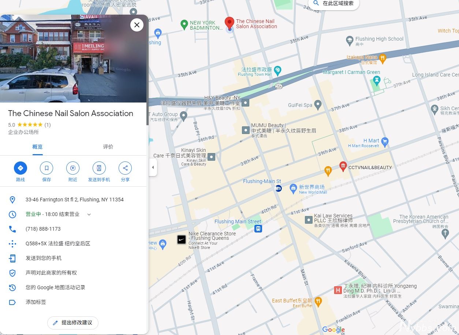The height and width of the screenshot is (335, 459).
Task: Click 发送到手机 send to phone icon
Action: pyautogui.click(x=99, y=168)
